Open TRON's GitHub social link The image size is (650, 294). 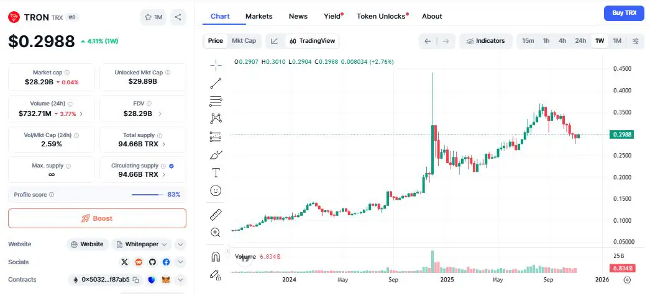click(x=152, y=262)
